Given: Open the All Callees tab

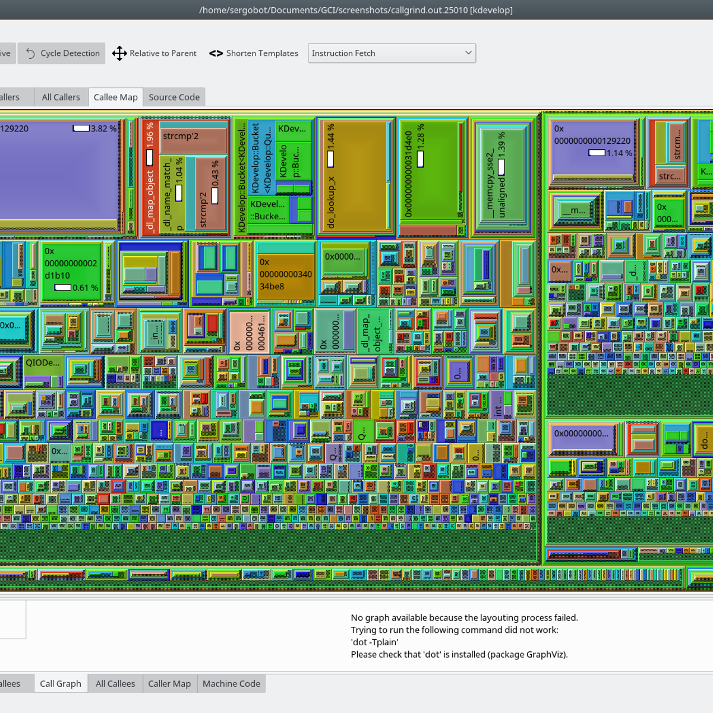Looking at the screenshot, I should pos(115,684).
